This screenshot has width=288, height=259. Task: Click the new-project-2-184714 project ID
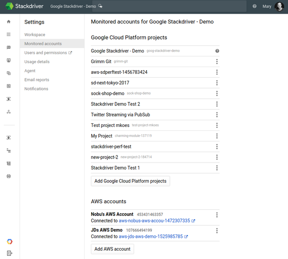point(136,157)
